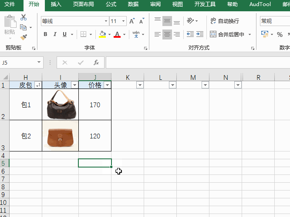The width and height of the screenshot is (290, 217).
Task: Click the Copy icon
Action: point(24,27)
